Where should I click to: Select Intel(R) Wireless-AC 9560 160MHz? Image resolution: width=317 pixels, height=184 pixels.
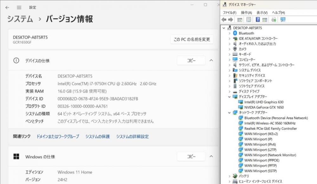pos(270,123)
